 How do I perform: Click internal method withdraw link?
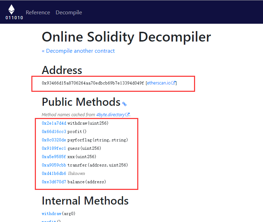coord(52,213)
